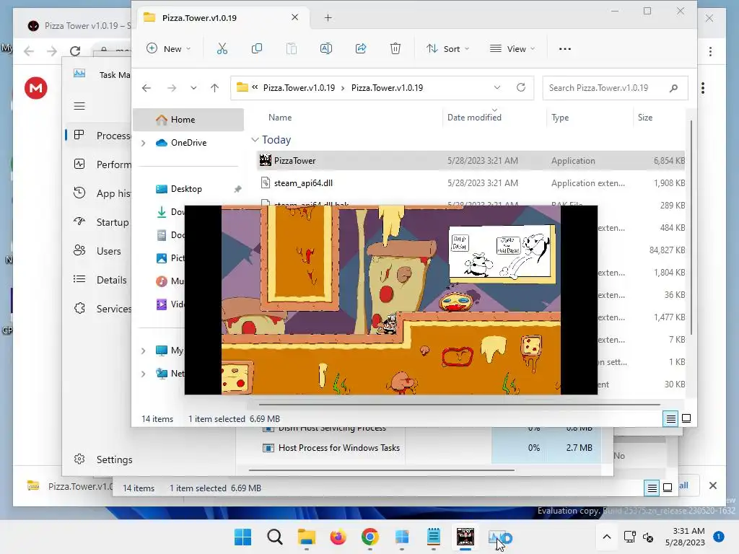Open taskbar Search
Image resolution: width=739 pixels, height=554 pixels.
[275, 537]
